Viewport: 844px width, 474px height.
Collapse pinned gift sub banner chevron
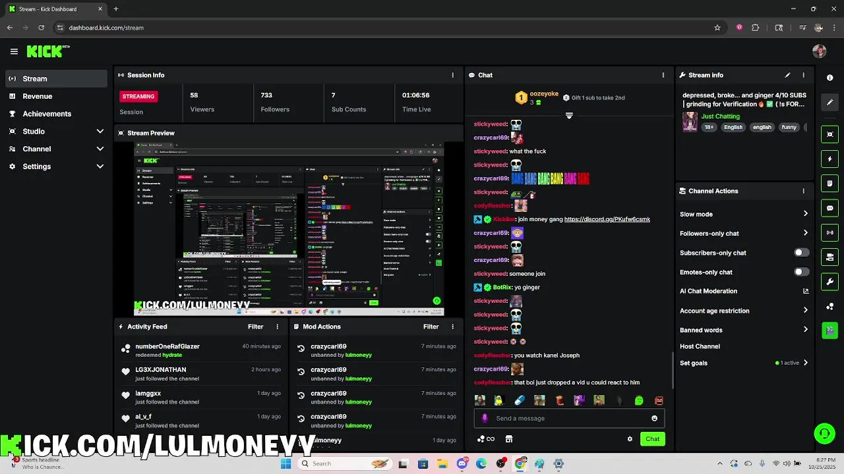point(569,116)
